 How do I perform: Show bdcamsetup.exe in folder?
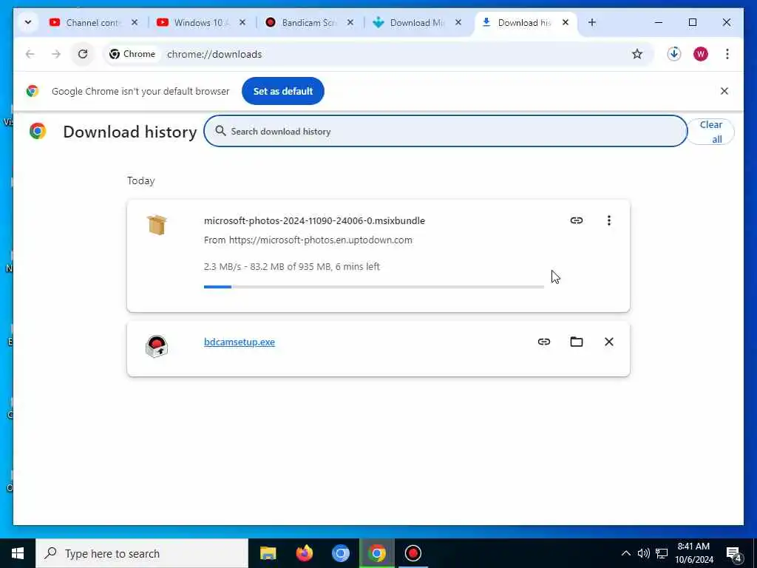tap(577, 342)
